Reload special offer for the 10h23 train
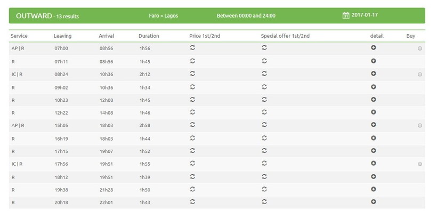Image resolution: width=437 pixels, height=211 pixels. point(264,100)
